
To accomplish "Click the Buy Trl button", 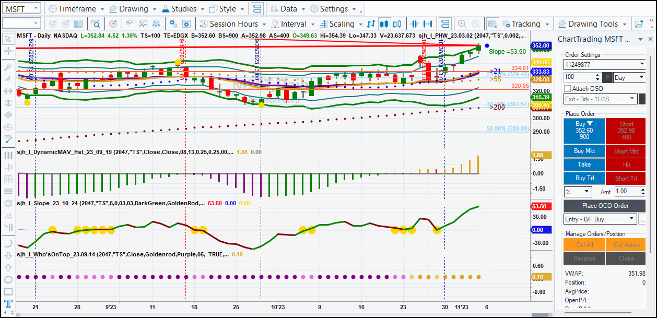I will [x=584, y=178].
